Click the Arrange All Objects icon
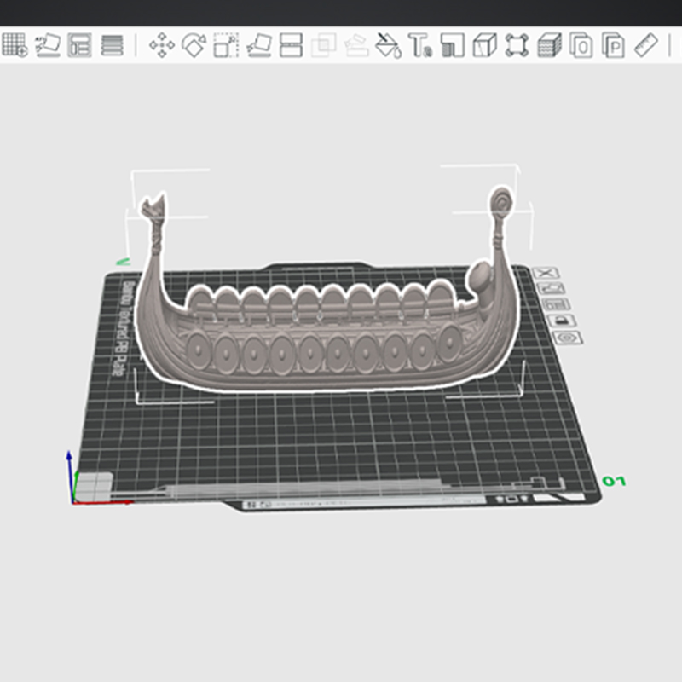Viewport: 682px width, 682px height. click(x=79, y=45)
